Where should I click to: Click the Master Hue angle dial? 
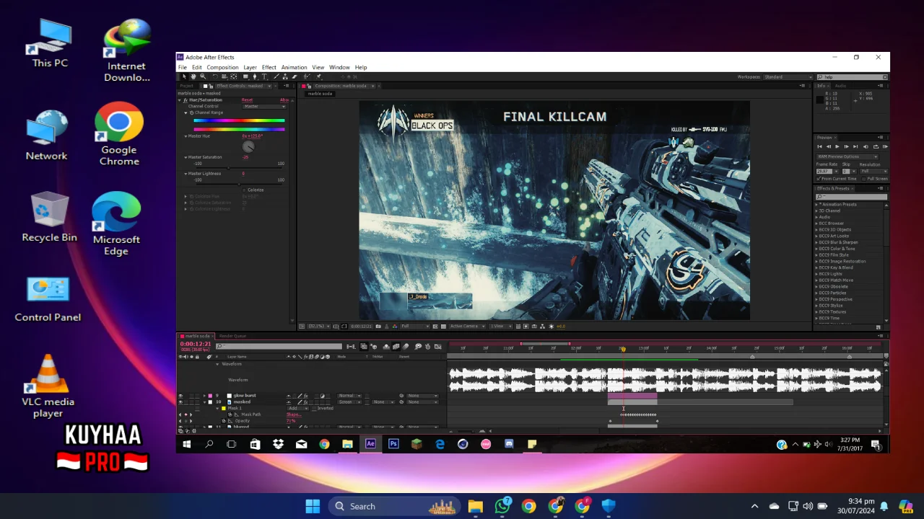pos(248,146)
